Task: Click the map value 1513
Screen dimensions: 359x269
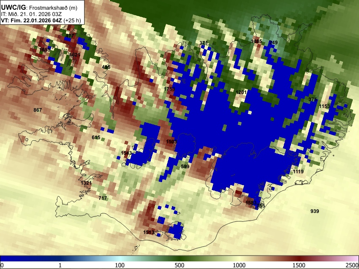Action: point(149,232)
